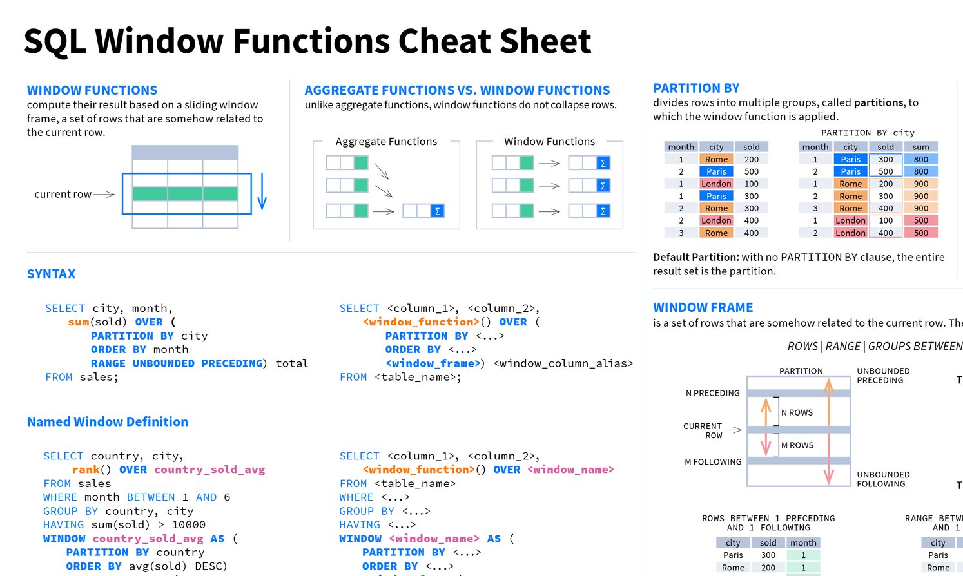963x576 pixels.
Task: Click the pink UNBOUNDED FOLLOWING arrow
Action: (x=828, y=457)
